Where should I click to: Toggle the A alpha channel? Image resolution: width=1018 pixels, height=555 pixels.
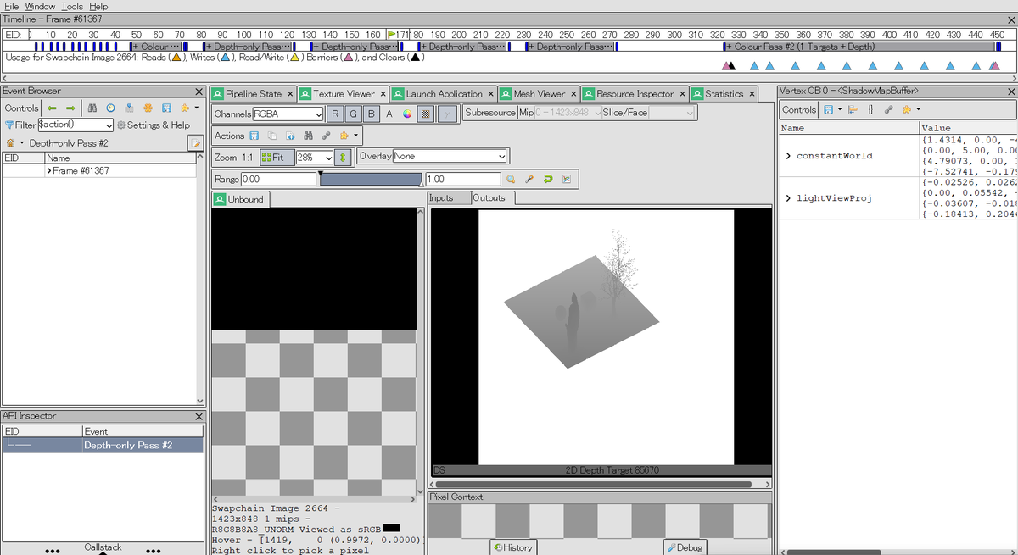389,114
